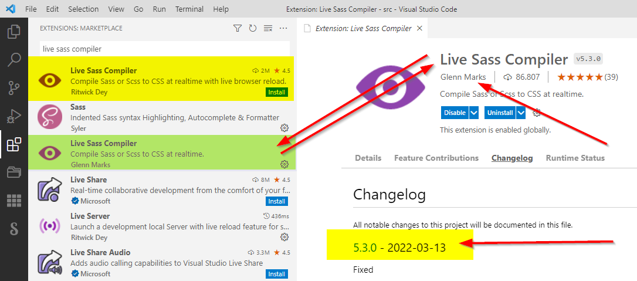Open the Help menu
Viewport: 637px width, 281px height.
click(221, 9)
